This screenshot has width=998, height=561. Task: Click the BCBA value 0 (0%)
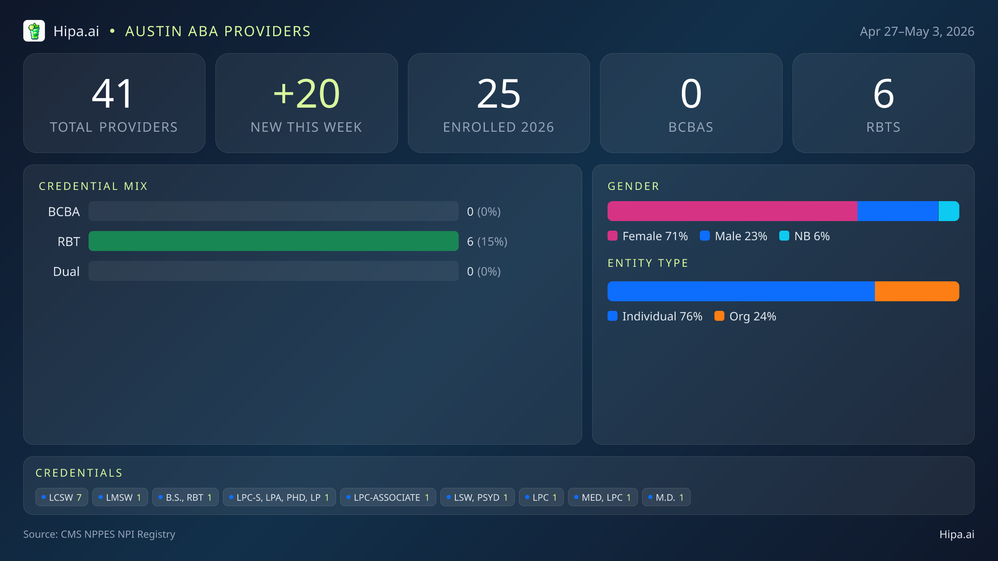click(x=484, y=212)
